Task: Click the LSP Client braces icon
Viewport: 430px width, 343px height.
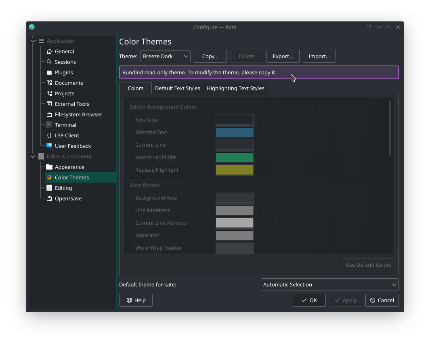Action: (49, 135)
